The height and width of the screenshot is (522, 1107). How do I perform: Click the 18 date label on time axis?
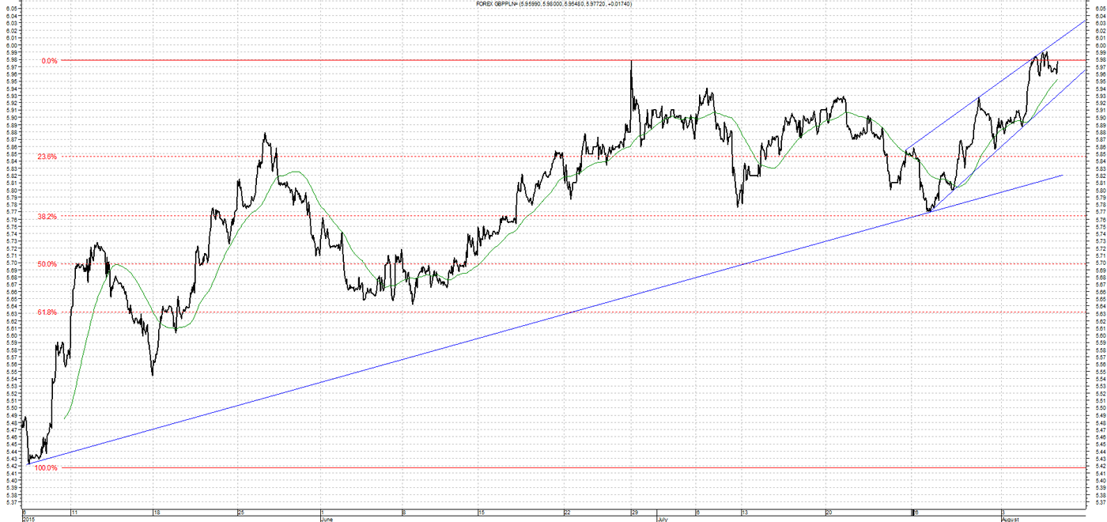158,513
